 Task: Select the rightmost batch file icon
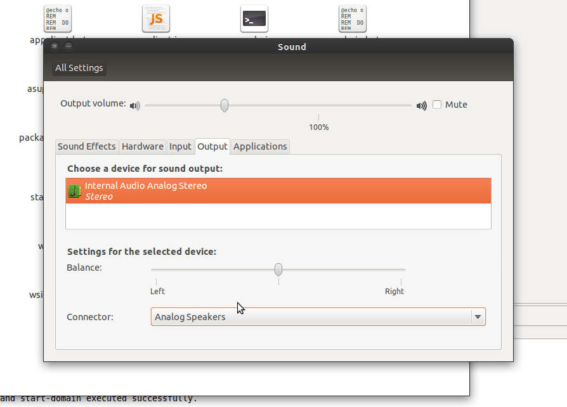click(352, 19)
